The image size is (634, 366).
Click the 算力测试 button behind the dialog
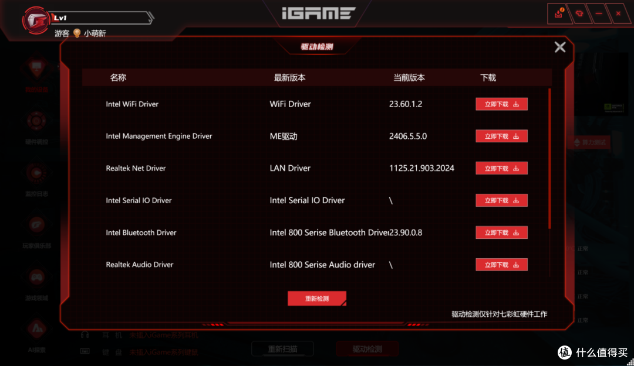click(x=591, y=142)
